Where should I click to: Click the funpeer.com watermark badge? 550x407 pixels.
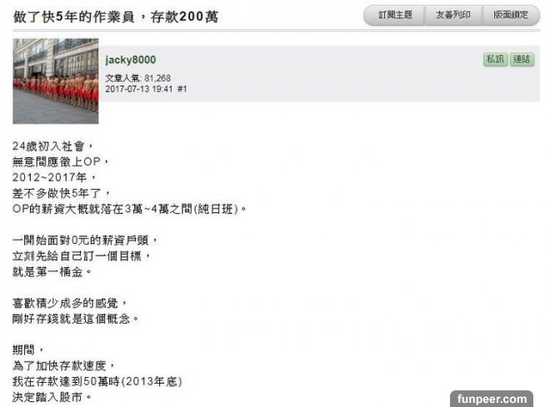[x=492, y=399]
